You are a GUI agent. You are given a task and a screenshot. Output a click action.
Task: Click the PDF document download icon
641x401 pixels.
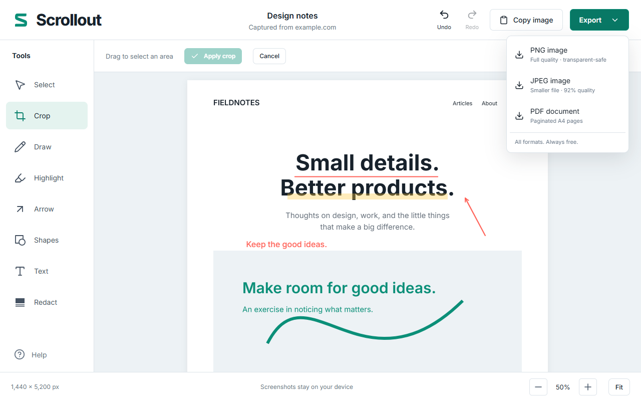tap(519, 116)
